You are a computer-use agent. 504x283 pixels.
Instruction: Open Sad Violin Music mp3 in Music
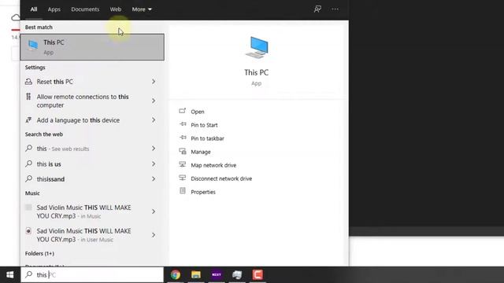click(x=92, y=211)
